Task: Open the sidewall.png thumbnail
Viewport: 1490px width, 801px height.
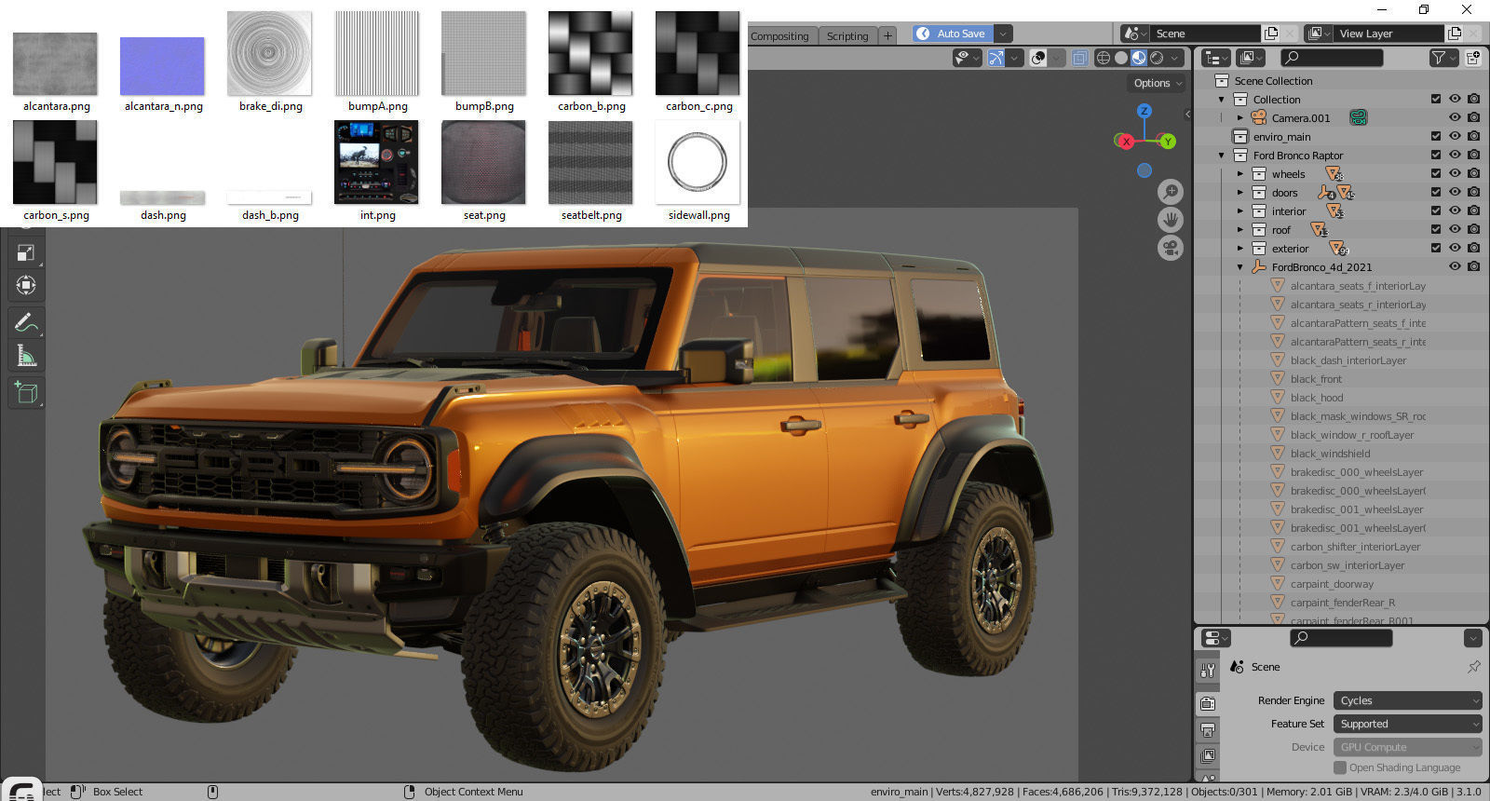Action: click(698, 162)
